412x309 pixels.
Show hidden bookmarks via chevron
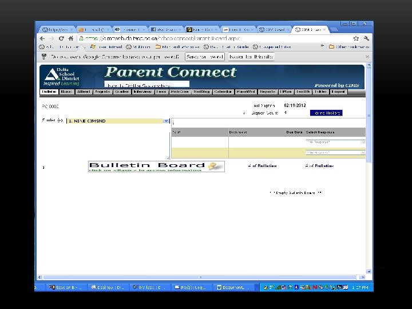(322, 46)
